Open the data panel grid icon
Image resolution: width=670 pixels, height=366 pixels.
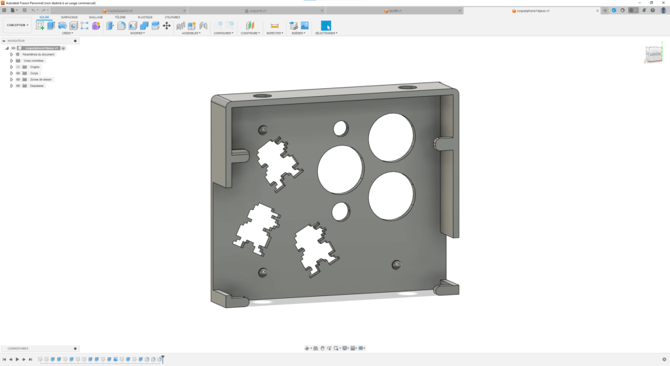tap(5, 10)
